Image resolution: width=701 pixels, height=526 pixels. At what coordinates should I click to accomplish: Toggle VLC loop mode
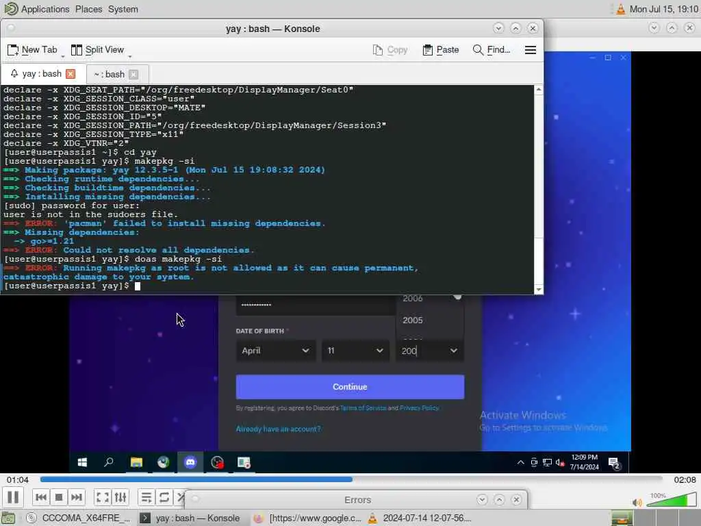tap(164, 497)
